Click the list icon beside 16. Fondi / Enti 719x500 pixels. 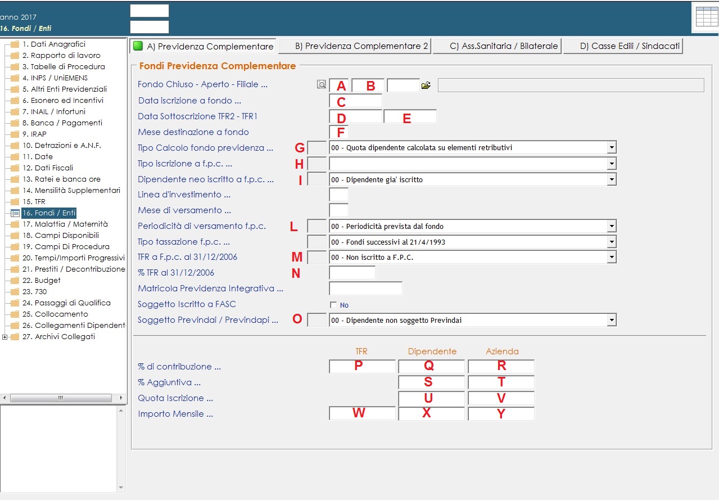click(x=15, y=213)
